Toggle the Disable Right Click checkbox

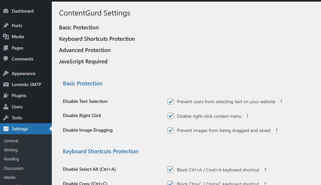point(170,116)
